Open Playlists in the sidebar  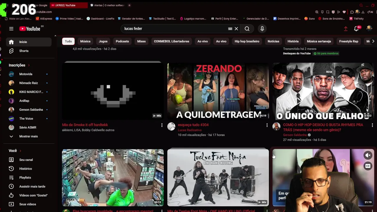coord(29,177)
